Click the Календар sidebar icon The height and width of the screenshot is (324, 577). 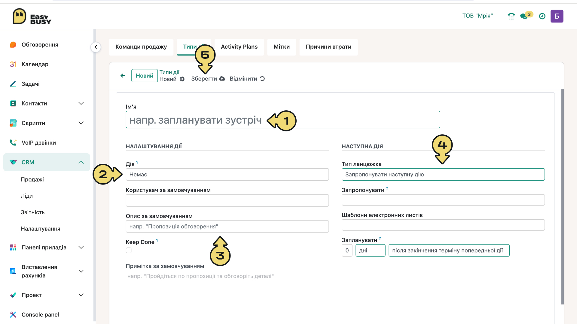13,64
